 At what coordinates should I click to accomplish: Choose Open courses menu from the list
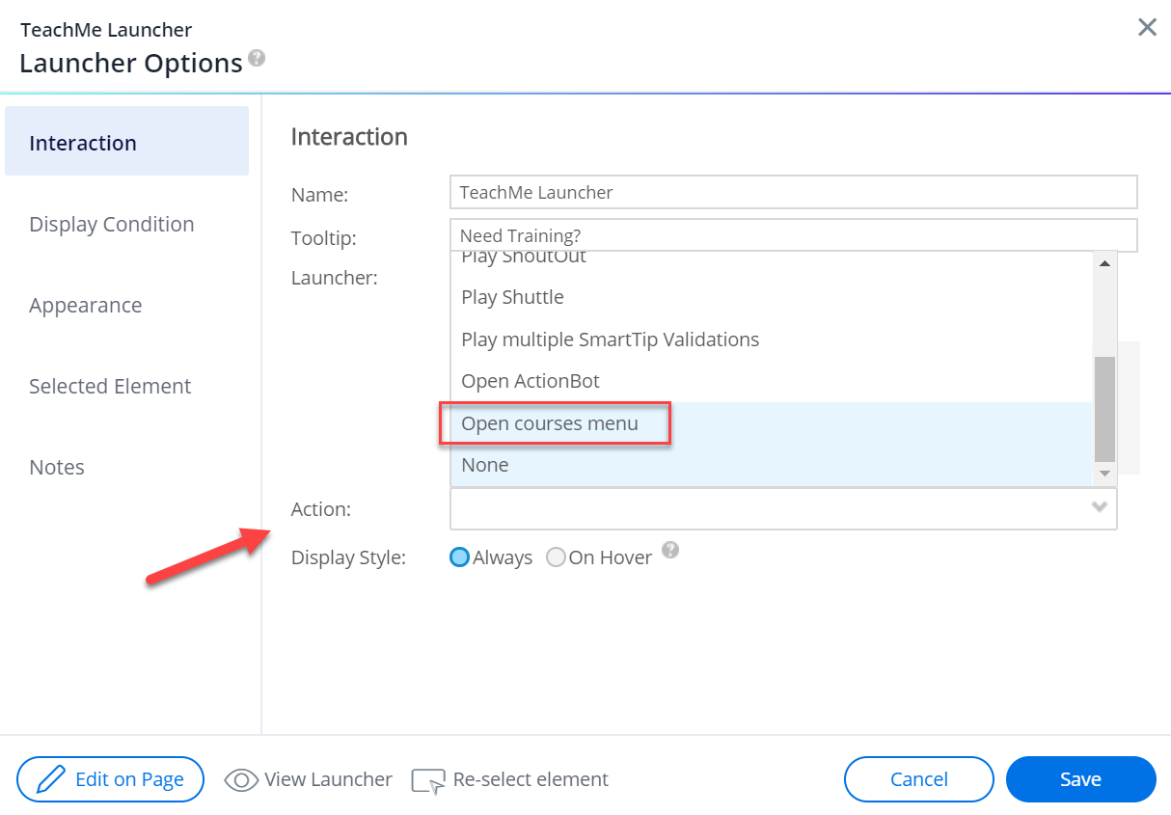coord(549,423)
